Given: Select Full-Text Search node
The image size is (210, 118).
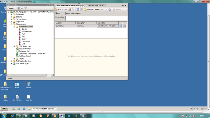Looking at the screenshot, I should tap(25, 56).
